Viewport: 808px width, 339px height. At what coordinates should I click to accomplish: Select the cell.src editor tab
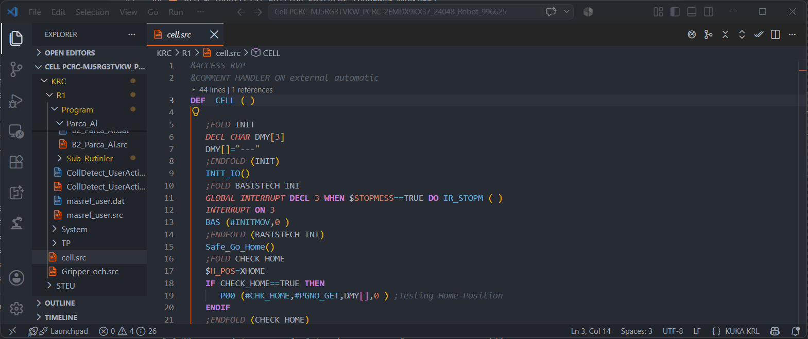coord(179,34)
